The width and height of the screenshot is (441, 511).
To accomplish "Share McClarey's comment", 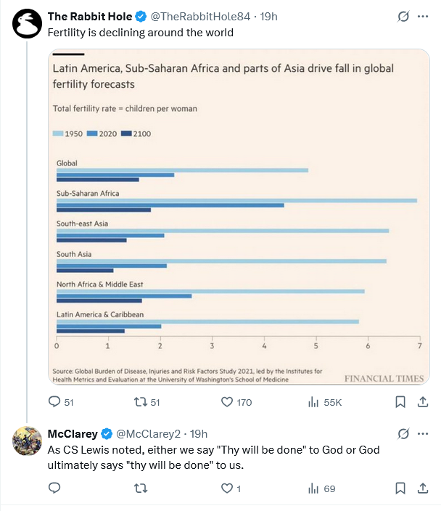I will (x=422, y=488).
